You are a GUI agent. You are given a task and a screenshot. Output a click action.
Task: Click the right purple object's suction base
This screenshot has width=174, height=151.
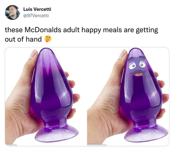146,133
